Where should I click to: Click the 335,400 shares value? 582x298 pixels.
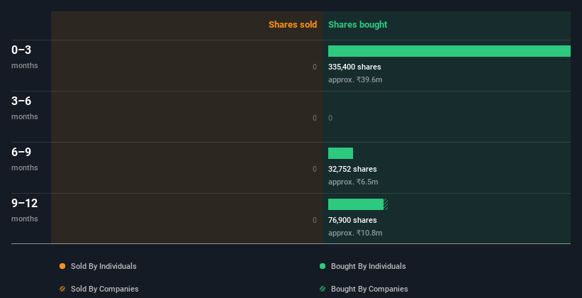click(x=354, y=67)
